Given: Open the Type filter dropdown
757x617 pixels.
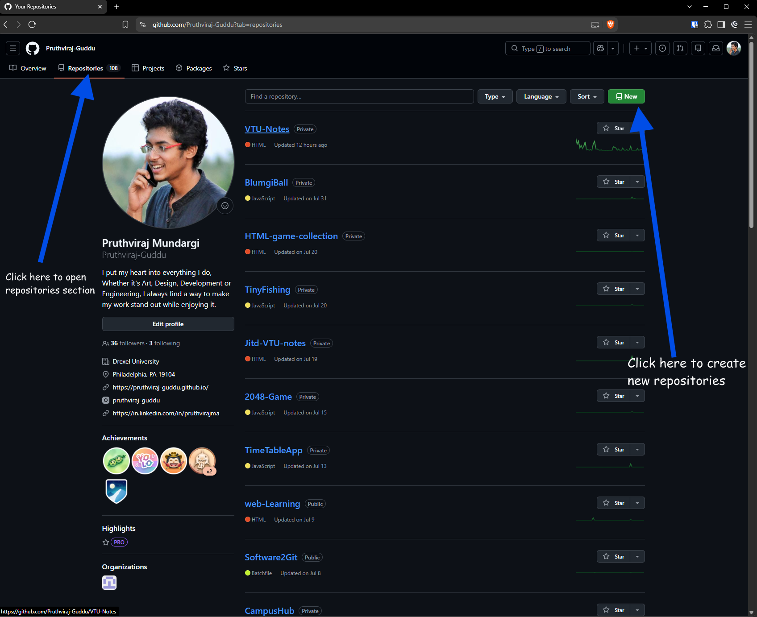Looking at the screenshot, I should point(495,96).
